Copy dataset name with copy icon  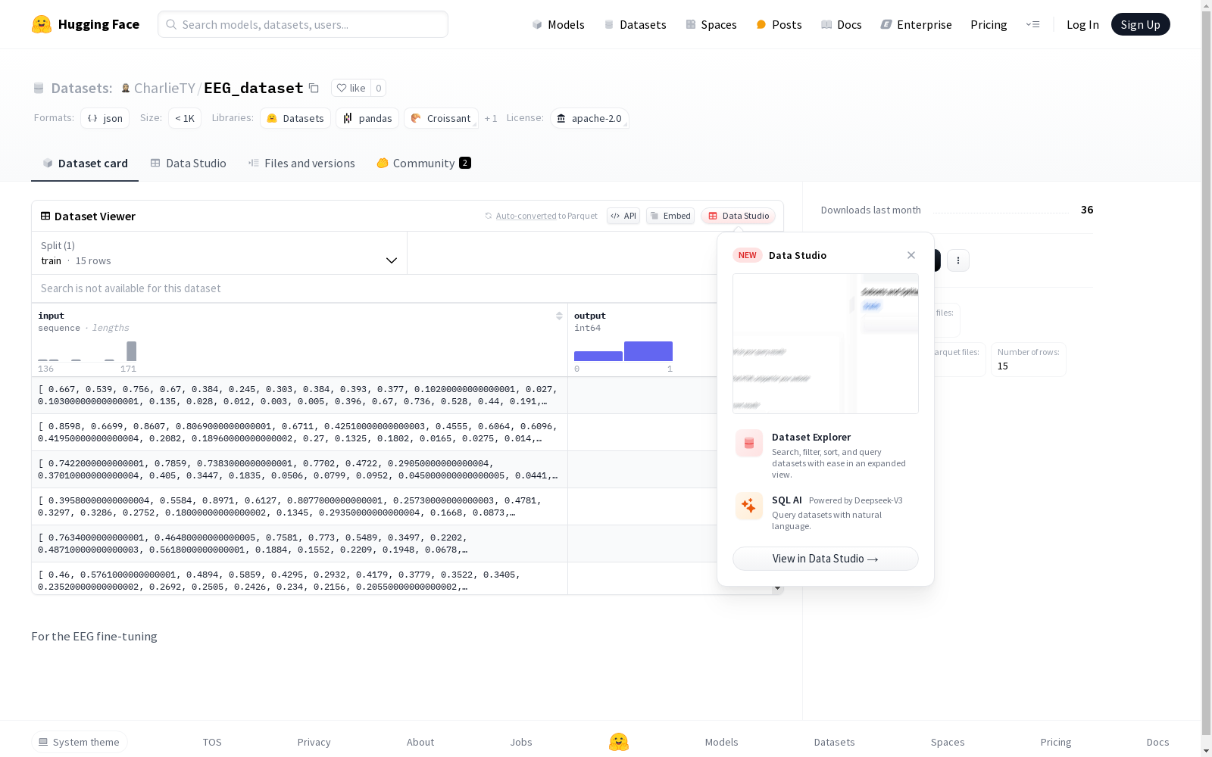(314, 88)
